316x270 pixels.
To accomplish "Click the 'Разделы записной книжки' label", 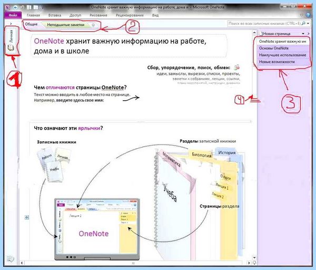I will (208, 141).
